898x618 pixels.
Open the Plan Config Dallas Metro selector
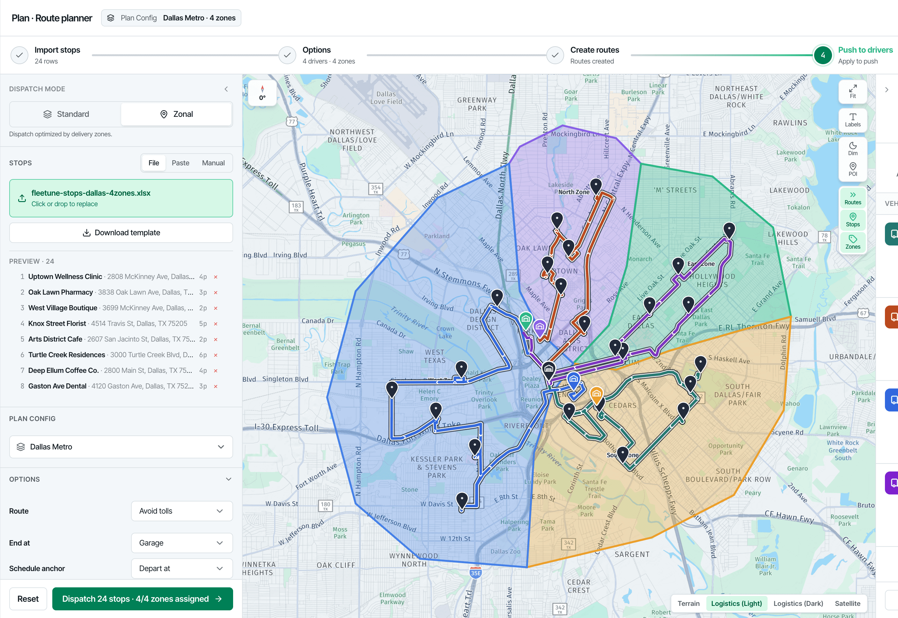[x=171, y=18]
